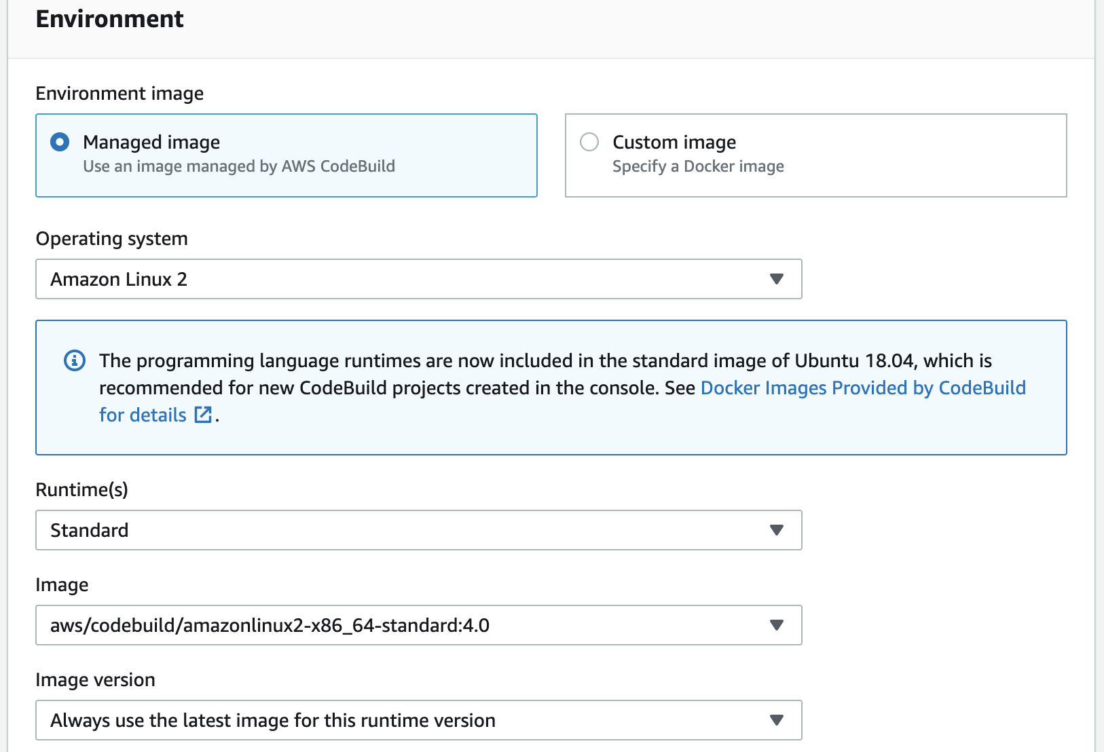The image size is (1104, 752).
Task: Open the Runtime(s) dropdown
Action: 418,530
